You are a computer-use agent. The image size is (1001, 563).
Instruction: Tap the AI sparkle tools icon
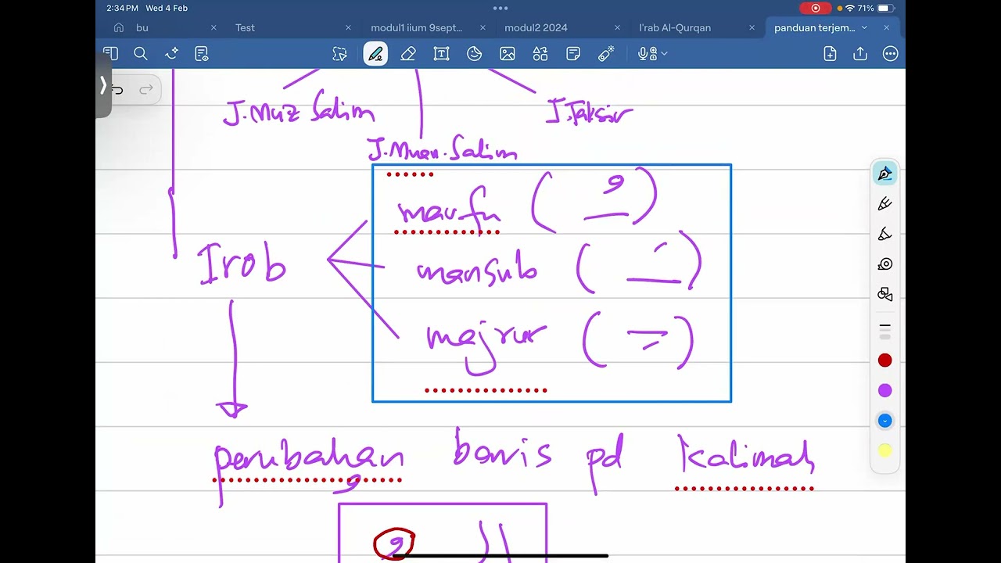click(172, 54)
